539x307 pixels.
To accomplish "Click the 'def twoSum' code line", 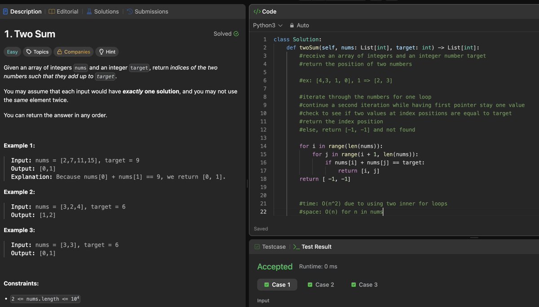I will click(x=383, y=48).
